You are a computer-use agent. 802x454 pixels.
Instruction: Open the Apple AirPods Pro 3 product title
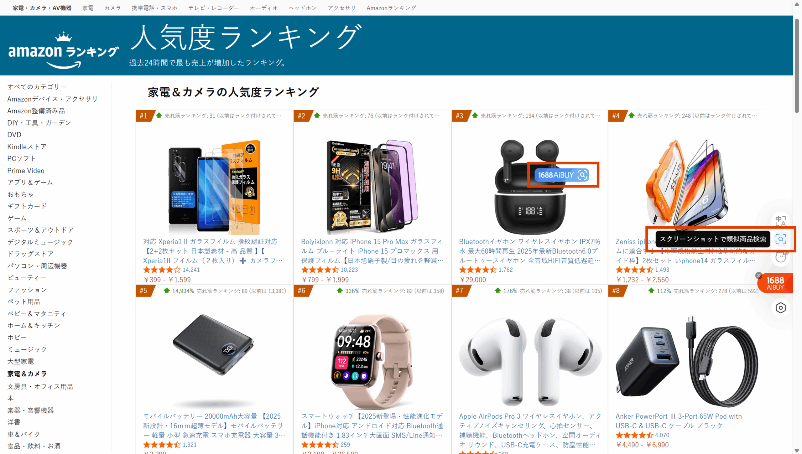point(530,431)
